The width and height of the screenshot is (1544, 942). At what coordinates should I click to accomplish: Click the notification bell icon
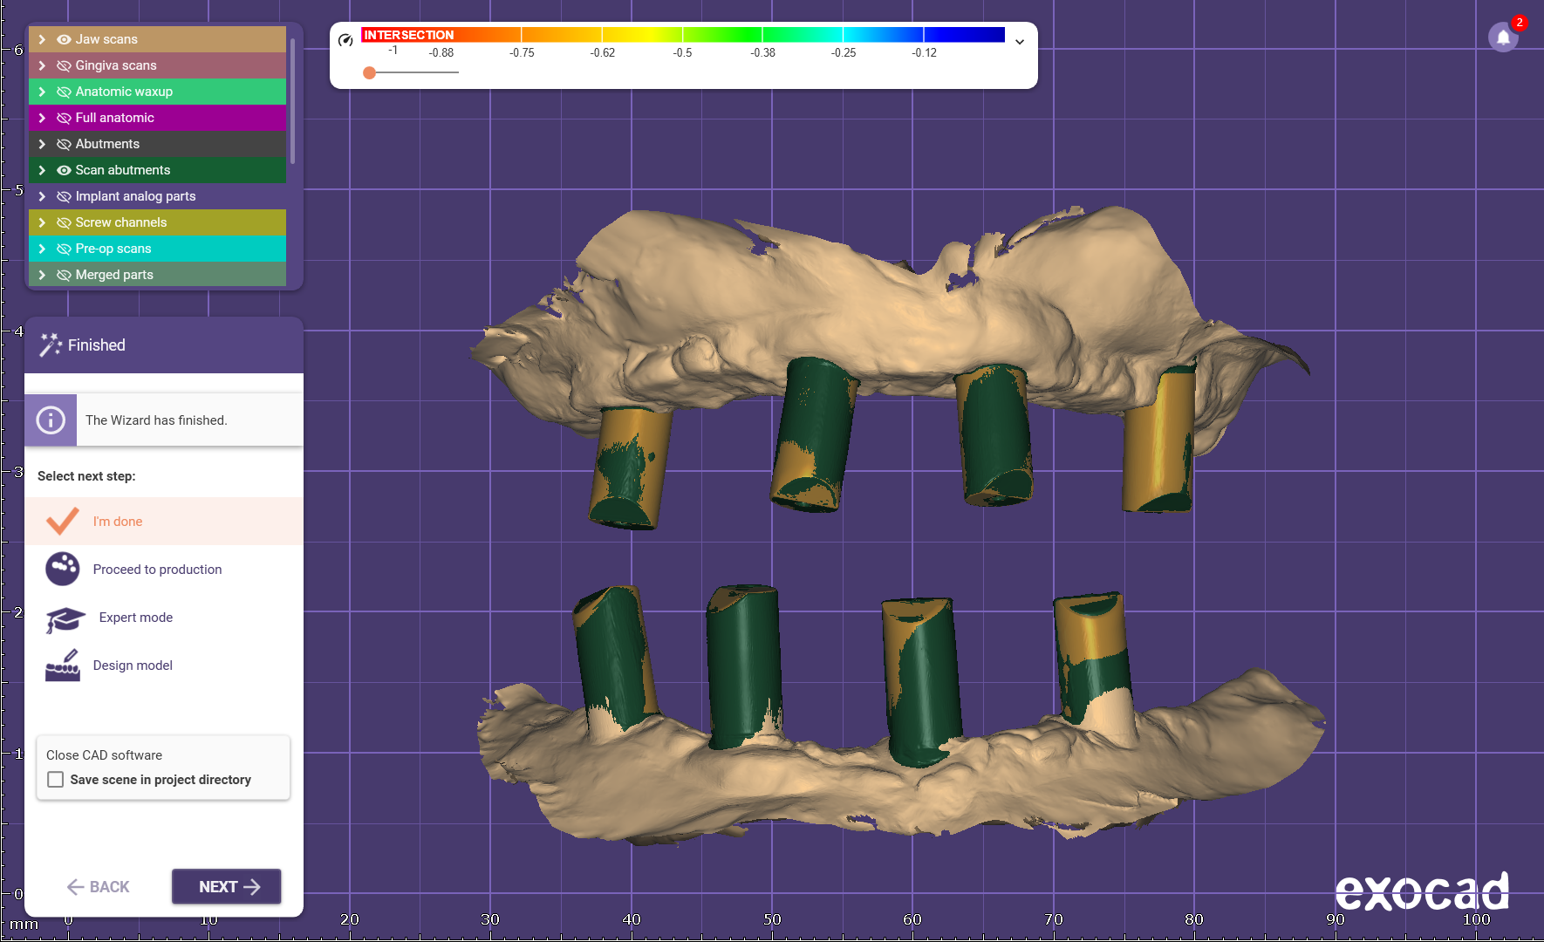coord(1502,38)
